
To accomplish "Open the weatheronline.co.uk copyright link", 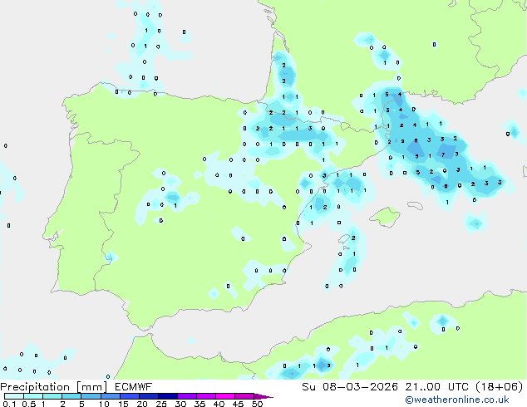I will coord(457,400).
